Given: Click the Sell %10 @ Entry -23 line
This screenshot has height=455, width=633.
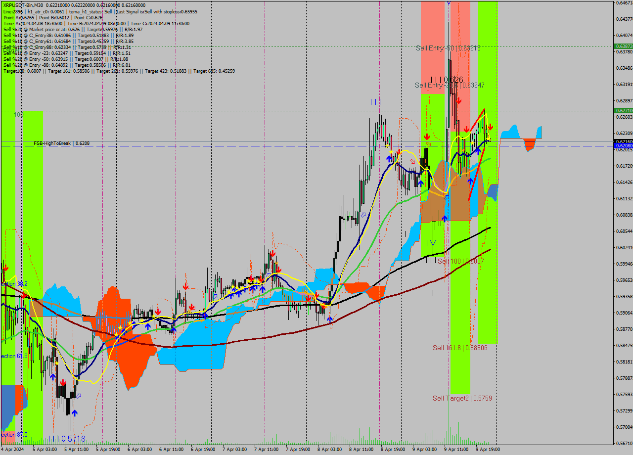Looking at the screenshot, I should [67, 53].
